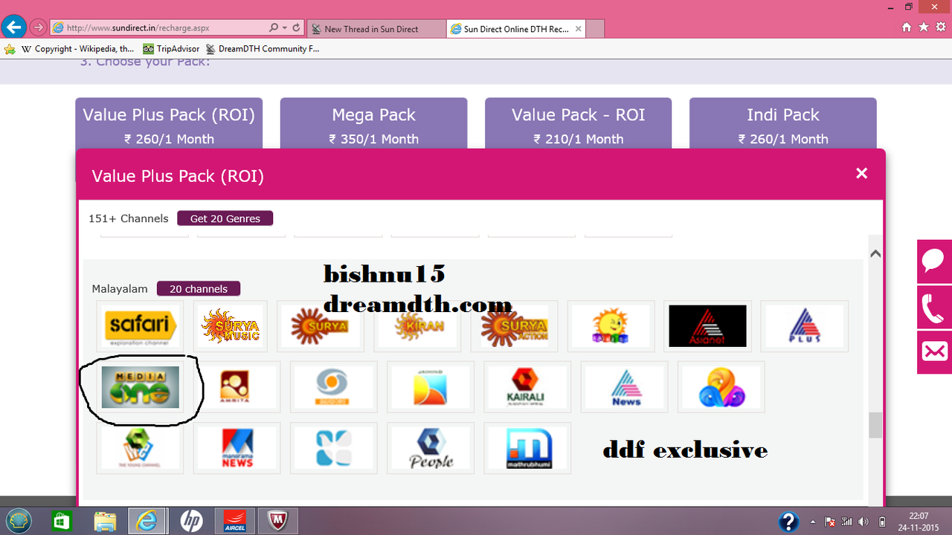
Task: Choose the Kairali channel logo
Action: (527, 387)
